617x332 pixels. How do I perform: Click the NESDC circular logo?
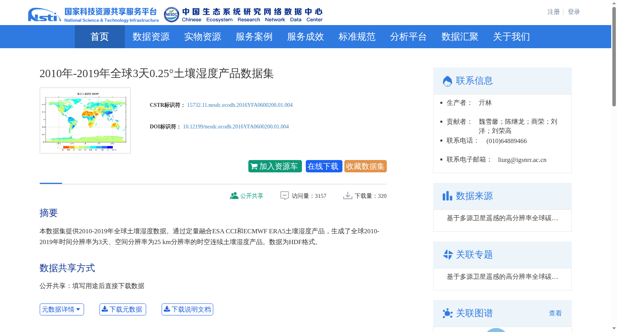171,15
